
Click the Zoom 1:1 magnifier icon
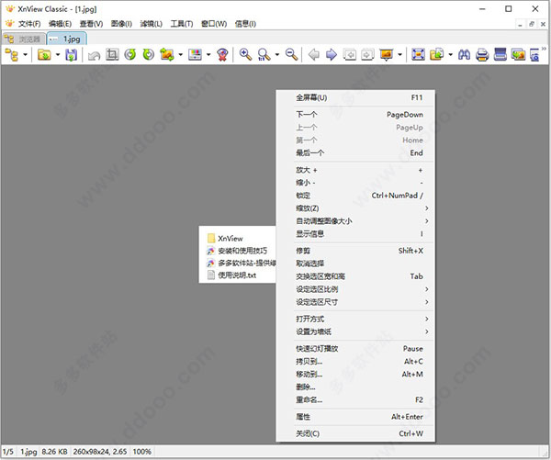coord(264,55)
